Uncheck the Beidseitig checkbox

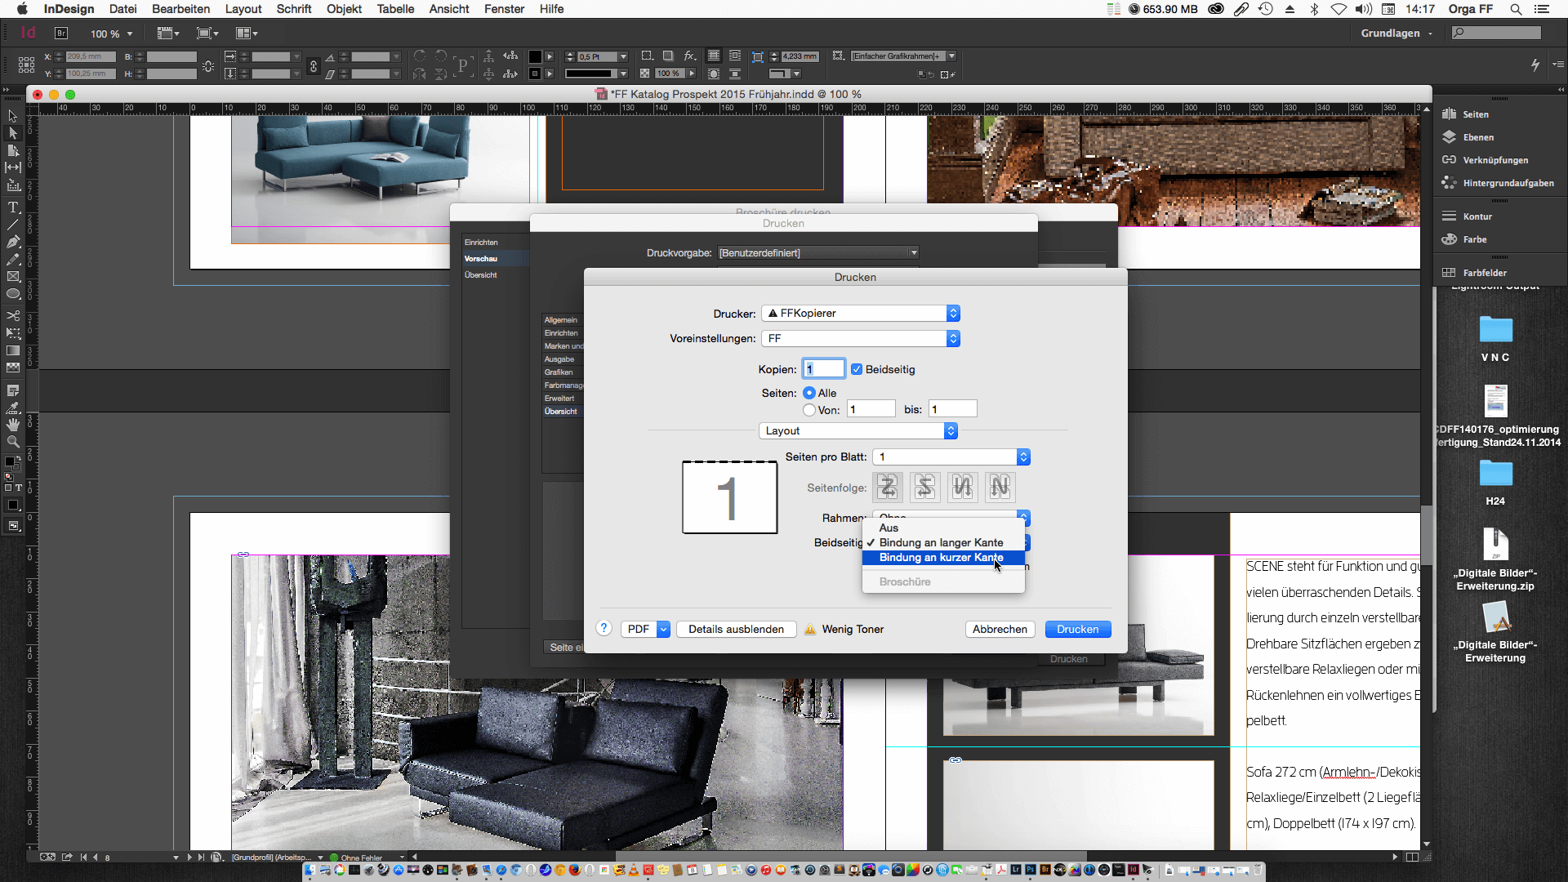coord(857,369)
